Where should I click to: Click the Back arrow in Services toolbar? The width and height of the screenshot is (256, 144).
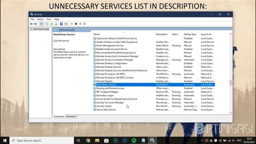pos(31,24)
